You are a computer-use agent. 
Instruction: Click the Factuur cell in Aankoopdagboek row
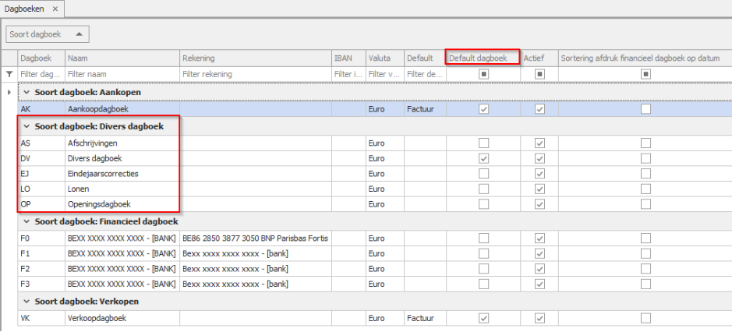(425, 109)
